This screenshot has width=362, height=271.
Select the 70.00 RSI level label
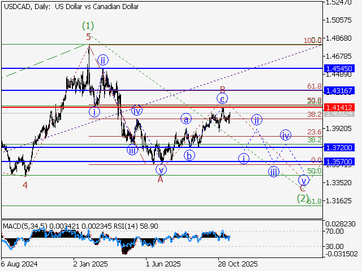pyautogui.click(x=334, y=231)
